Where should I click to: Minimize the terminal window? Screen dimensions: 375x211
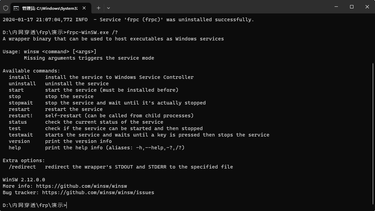(x=336, y=7)
